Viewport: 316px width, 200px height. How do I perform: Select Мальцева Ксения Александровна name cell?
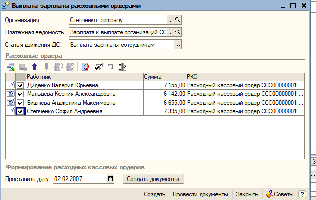(85, 94)
